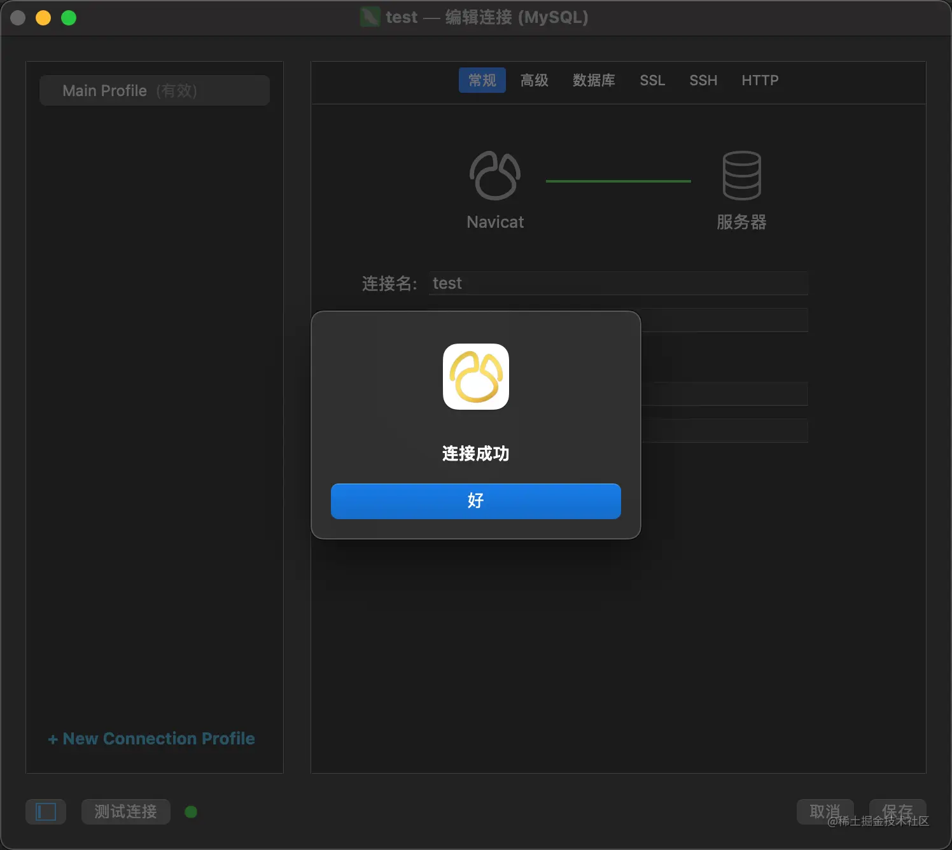
Task: Click the 好 button in the dialog
Action: point(475,501)
